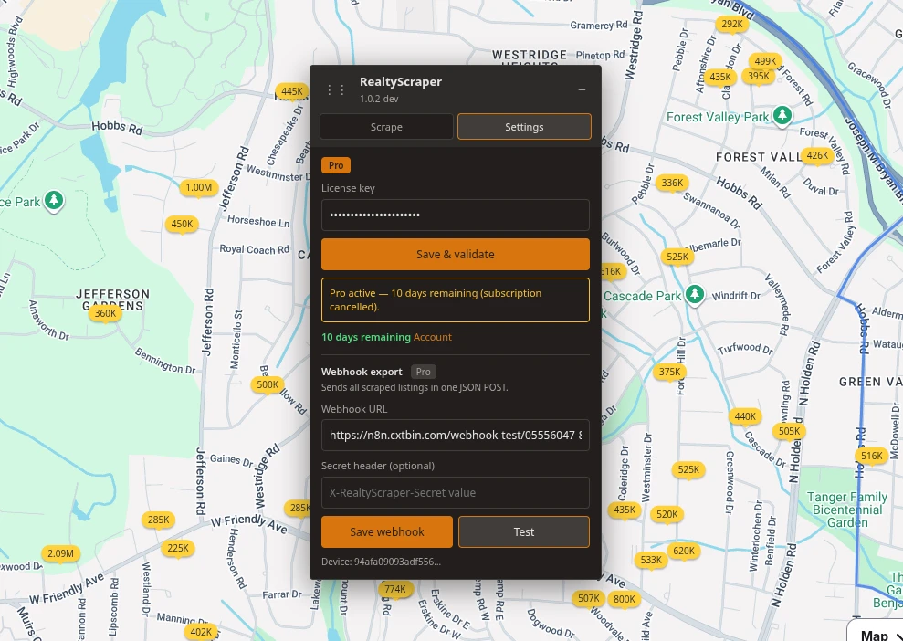The height and width of the screenshot is (641, 903).
Task: Select the 435K marker near Coleridge Dr
Action: [x=625, y=510]
